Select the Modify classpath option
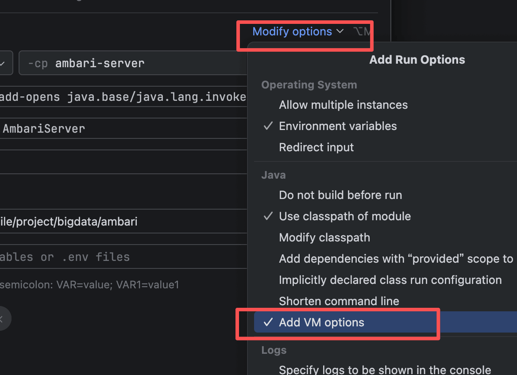517x375 pixels. tap(324, 237)
